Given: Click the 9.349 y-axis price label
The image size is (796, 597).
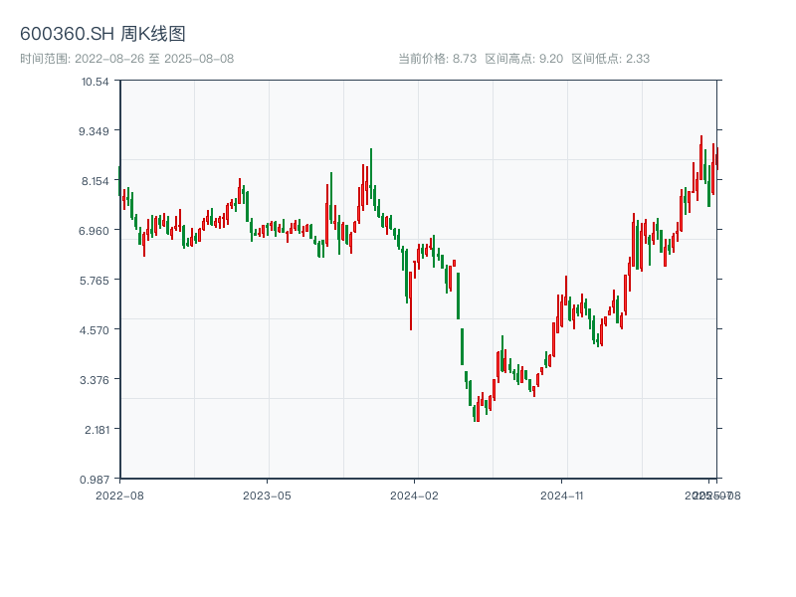Looking at the screenshot, I should pyautogui.click(x=96, y=131).
